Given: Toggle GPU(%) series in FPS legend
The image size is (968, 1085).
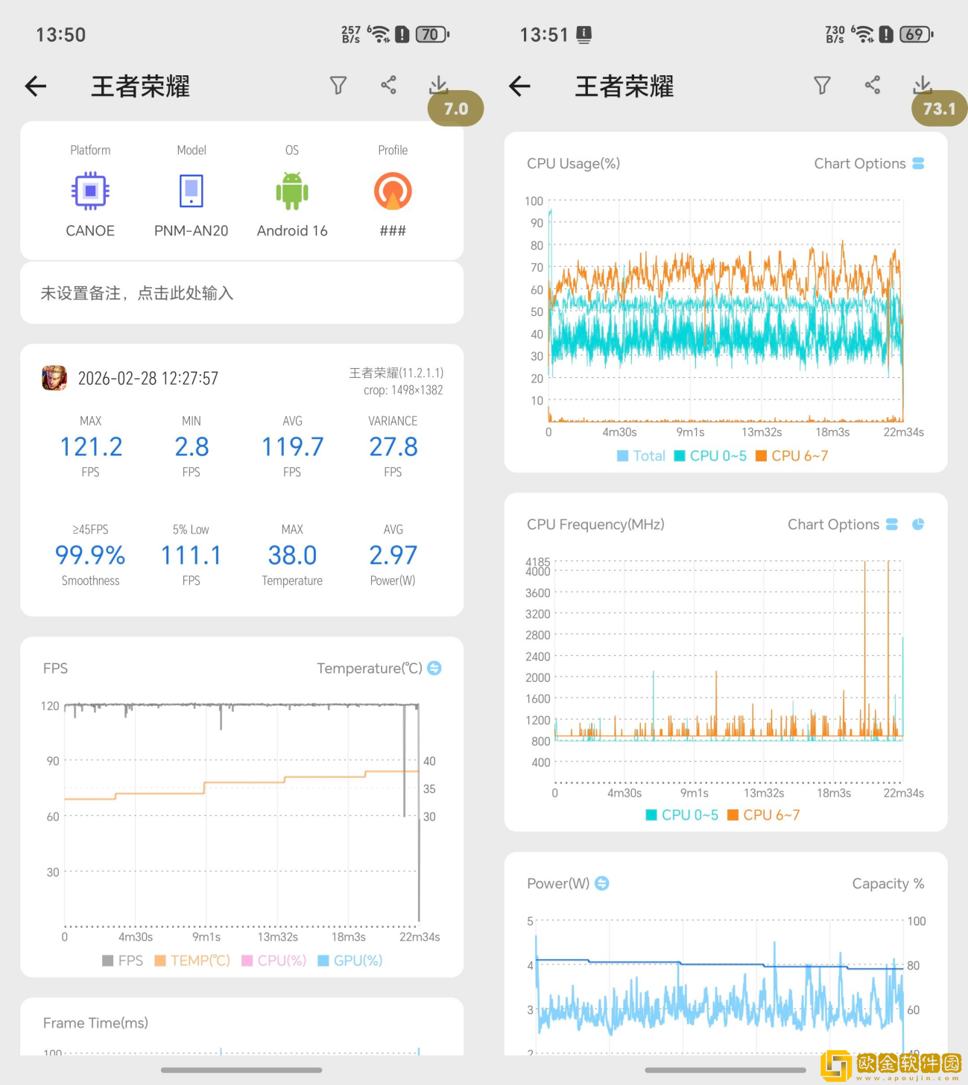Looking at the screenshot, I should (349, 961).
